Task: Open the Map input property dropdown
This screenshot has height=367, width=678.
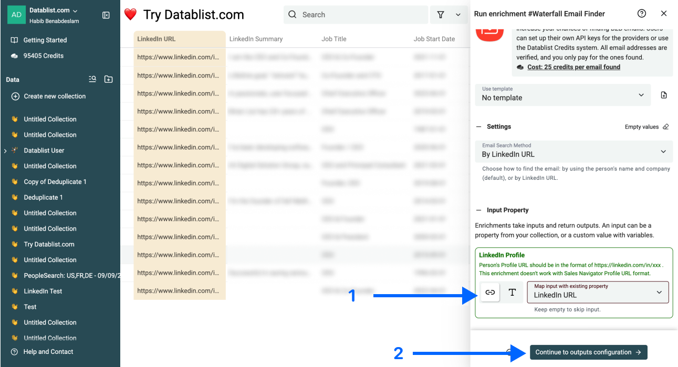Action: pos(598,292)
